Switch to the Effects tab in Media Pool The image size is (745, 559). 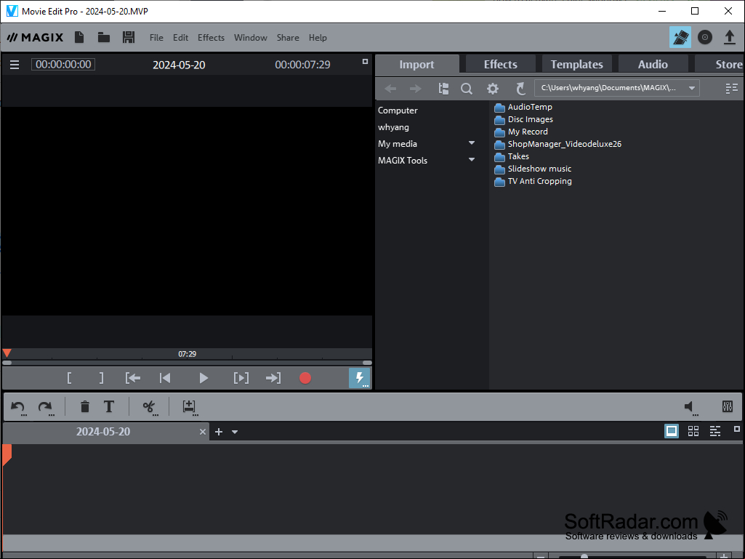(500, 64)
